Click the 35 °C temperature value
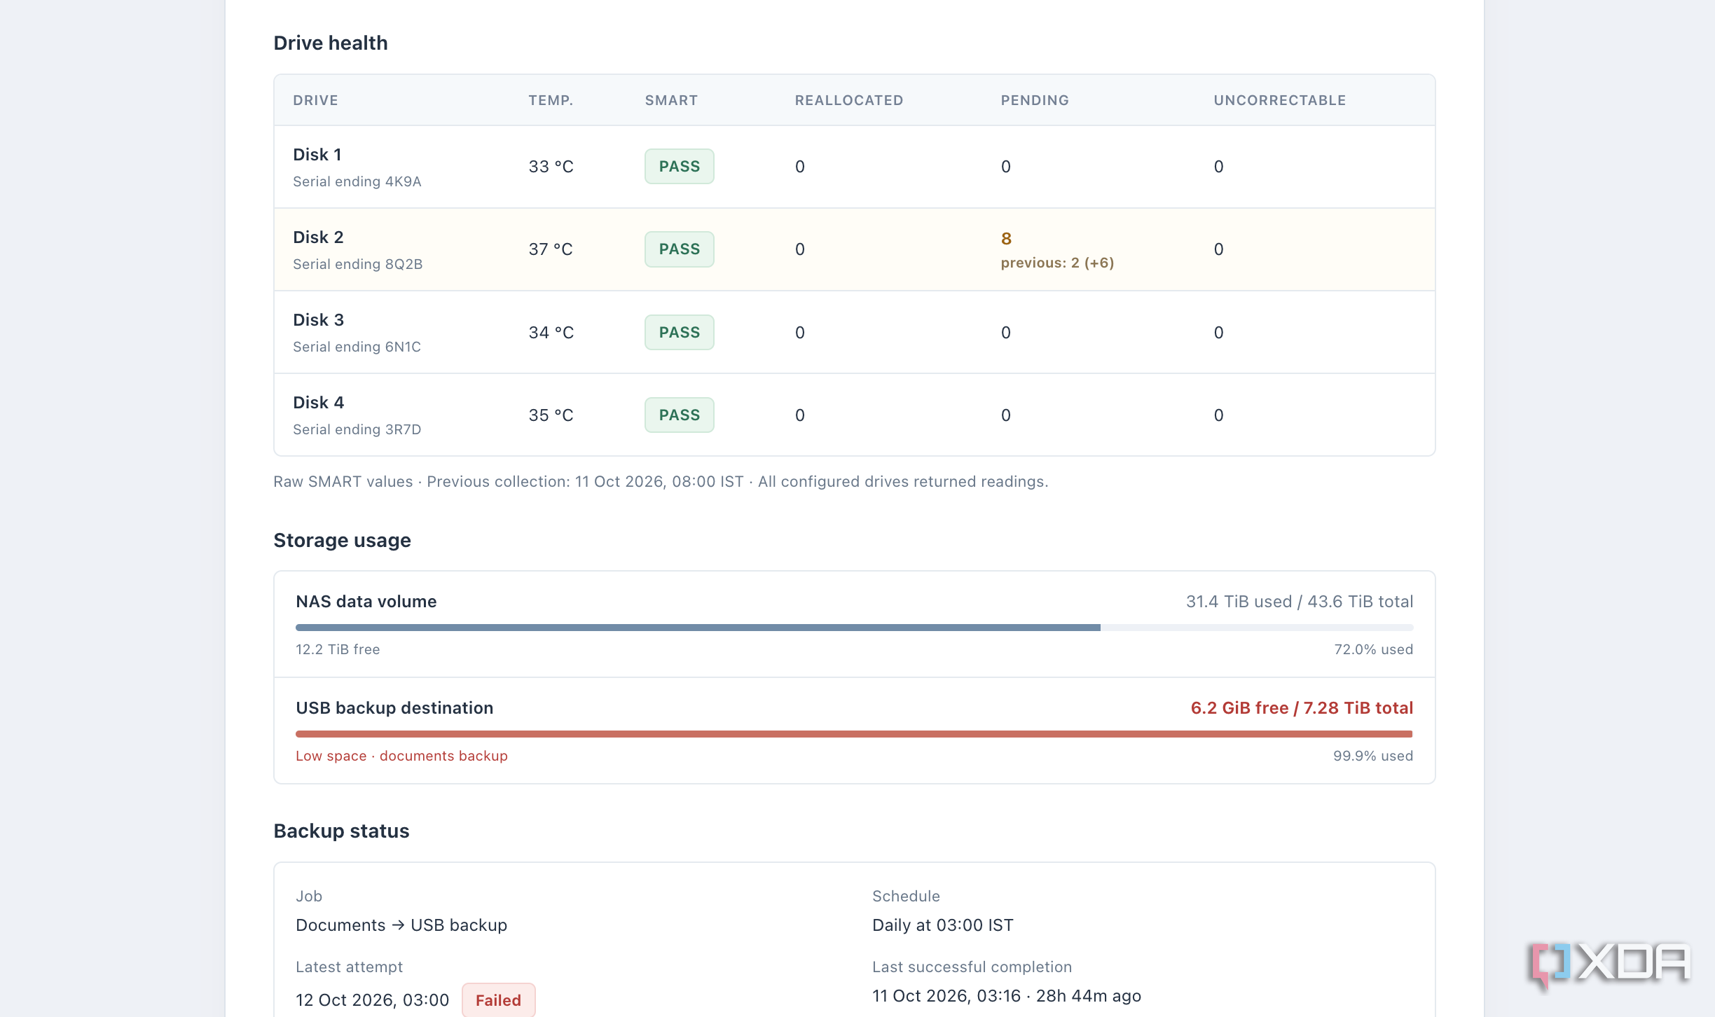 [551, 415]
